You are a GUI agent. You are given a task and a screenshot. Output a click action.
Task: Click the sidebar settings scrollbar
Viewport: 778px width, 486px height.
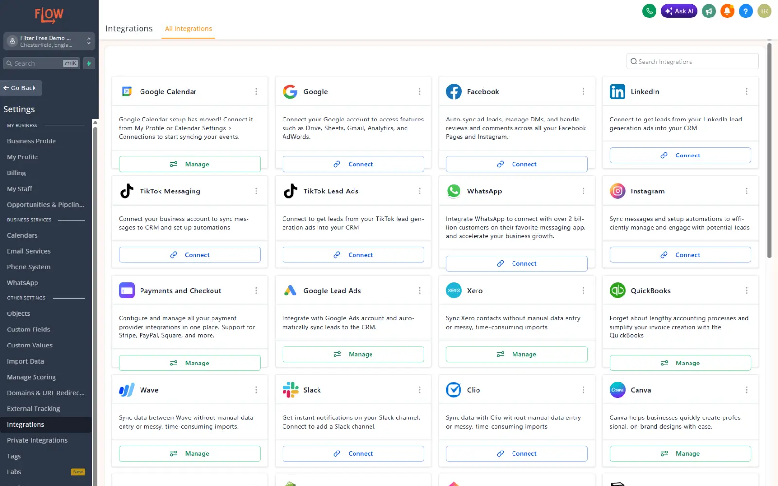(x=95, y=306)
